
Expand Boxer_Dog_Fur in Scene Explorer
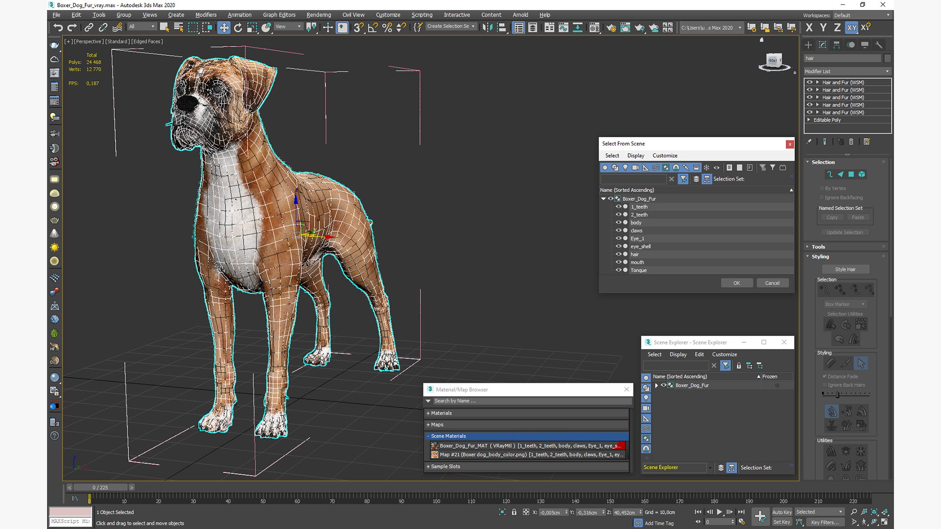657,385
